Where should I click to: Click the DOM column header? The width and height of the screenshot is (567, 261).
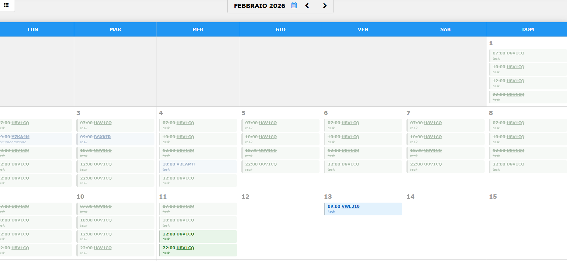pyautogui.click(x=528, y=30)
